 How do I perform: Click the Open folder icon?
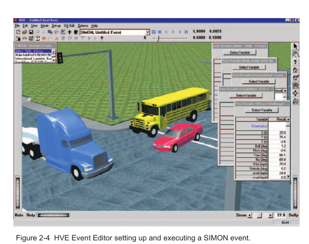(x=24, y=32)
